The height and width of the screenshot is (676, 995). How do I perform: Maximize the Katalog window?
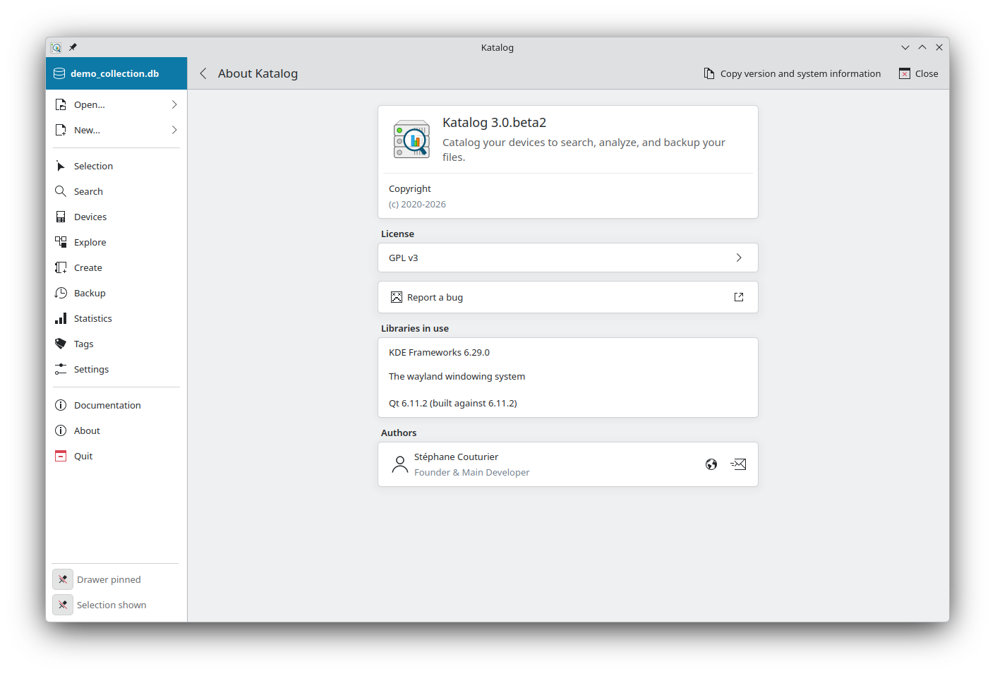tap(922, 47)
